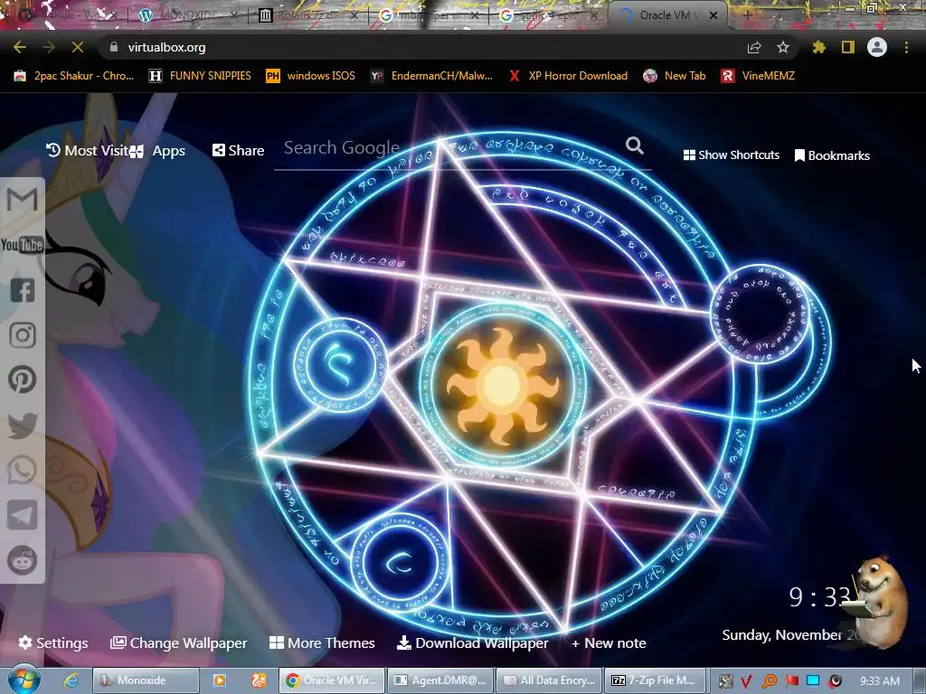Screen dimensions: 926x694
Task: Switch to Oracle VM Vir... taskbar button
Action: 332,680
